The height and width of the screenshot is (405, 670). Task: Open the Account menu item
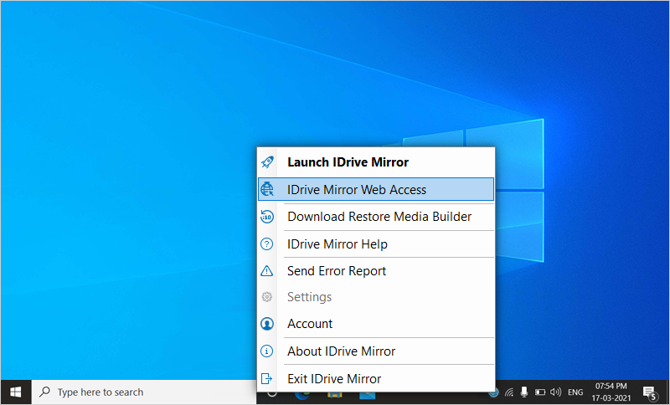pyautogui.click(x=310, y=324)
